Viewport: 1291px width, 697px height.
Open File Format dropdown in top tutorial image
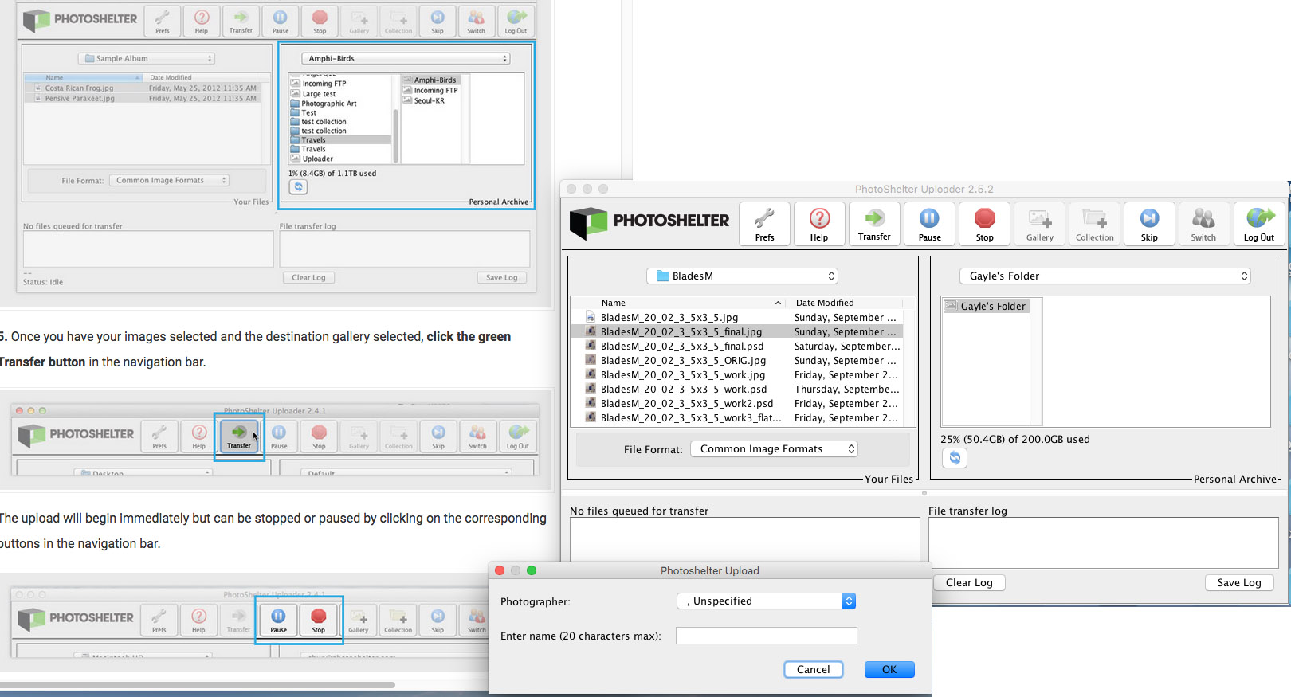pos(169,181)
